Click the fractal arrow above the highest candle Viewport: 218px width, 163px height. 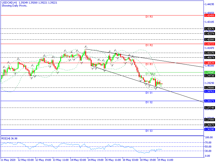coord(86,47)
